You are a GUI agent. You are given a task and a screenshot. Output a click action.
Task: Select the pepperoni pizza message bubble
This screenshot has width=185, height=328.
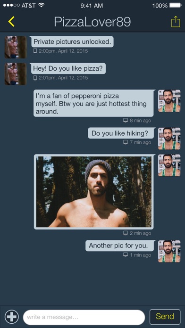coord(93,103)
